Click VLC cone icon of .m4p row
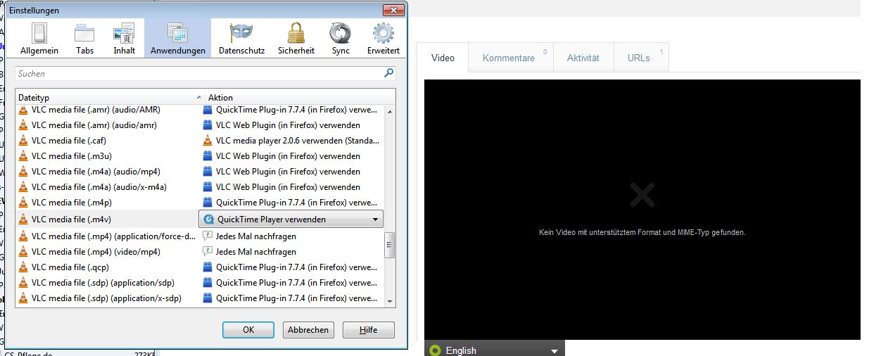 (x=23, y=203)
